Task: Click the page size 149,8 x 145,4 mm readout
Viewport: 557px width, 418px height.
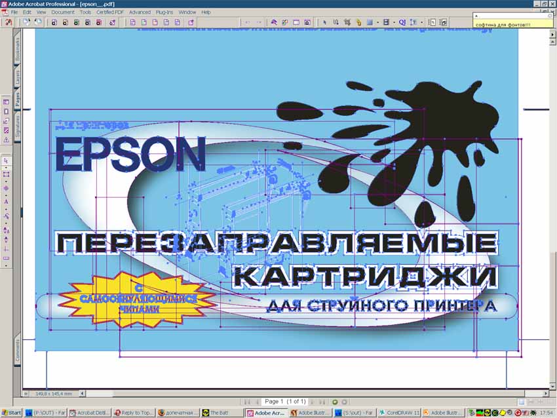Action: click(x=54, y=394)
